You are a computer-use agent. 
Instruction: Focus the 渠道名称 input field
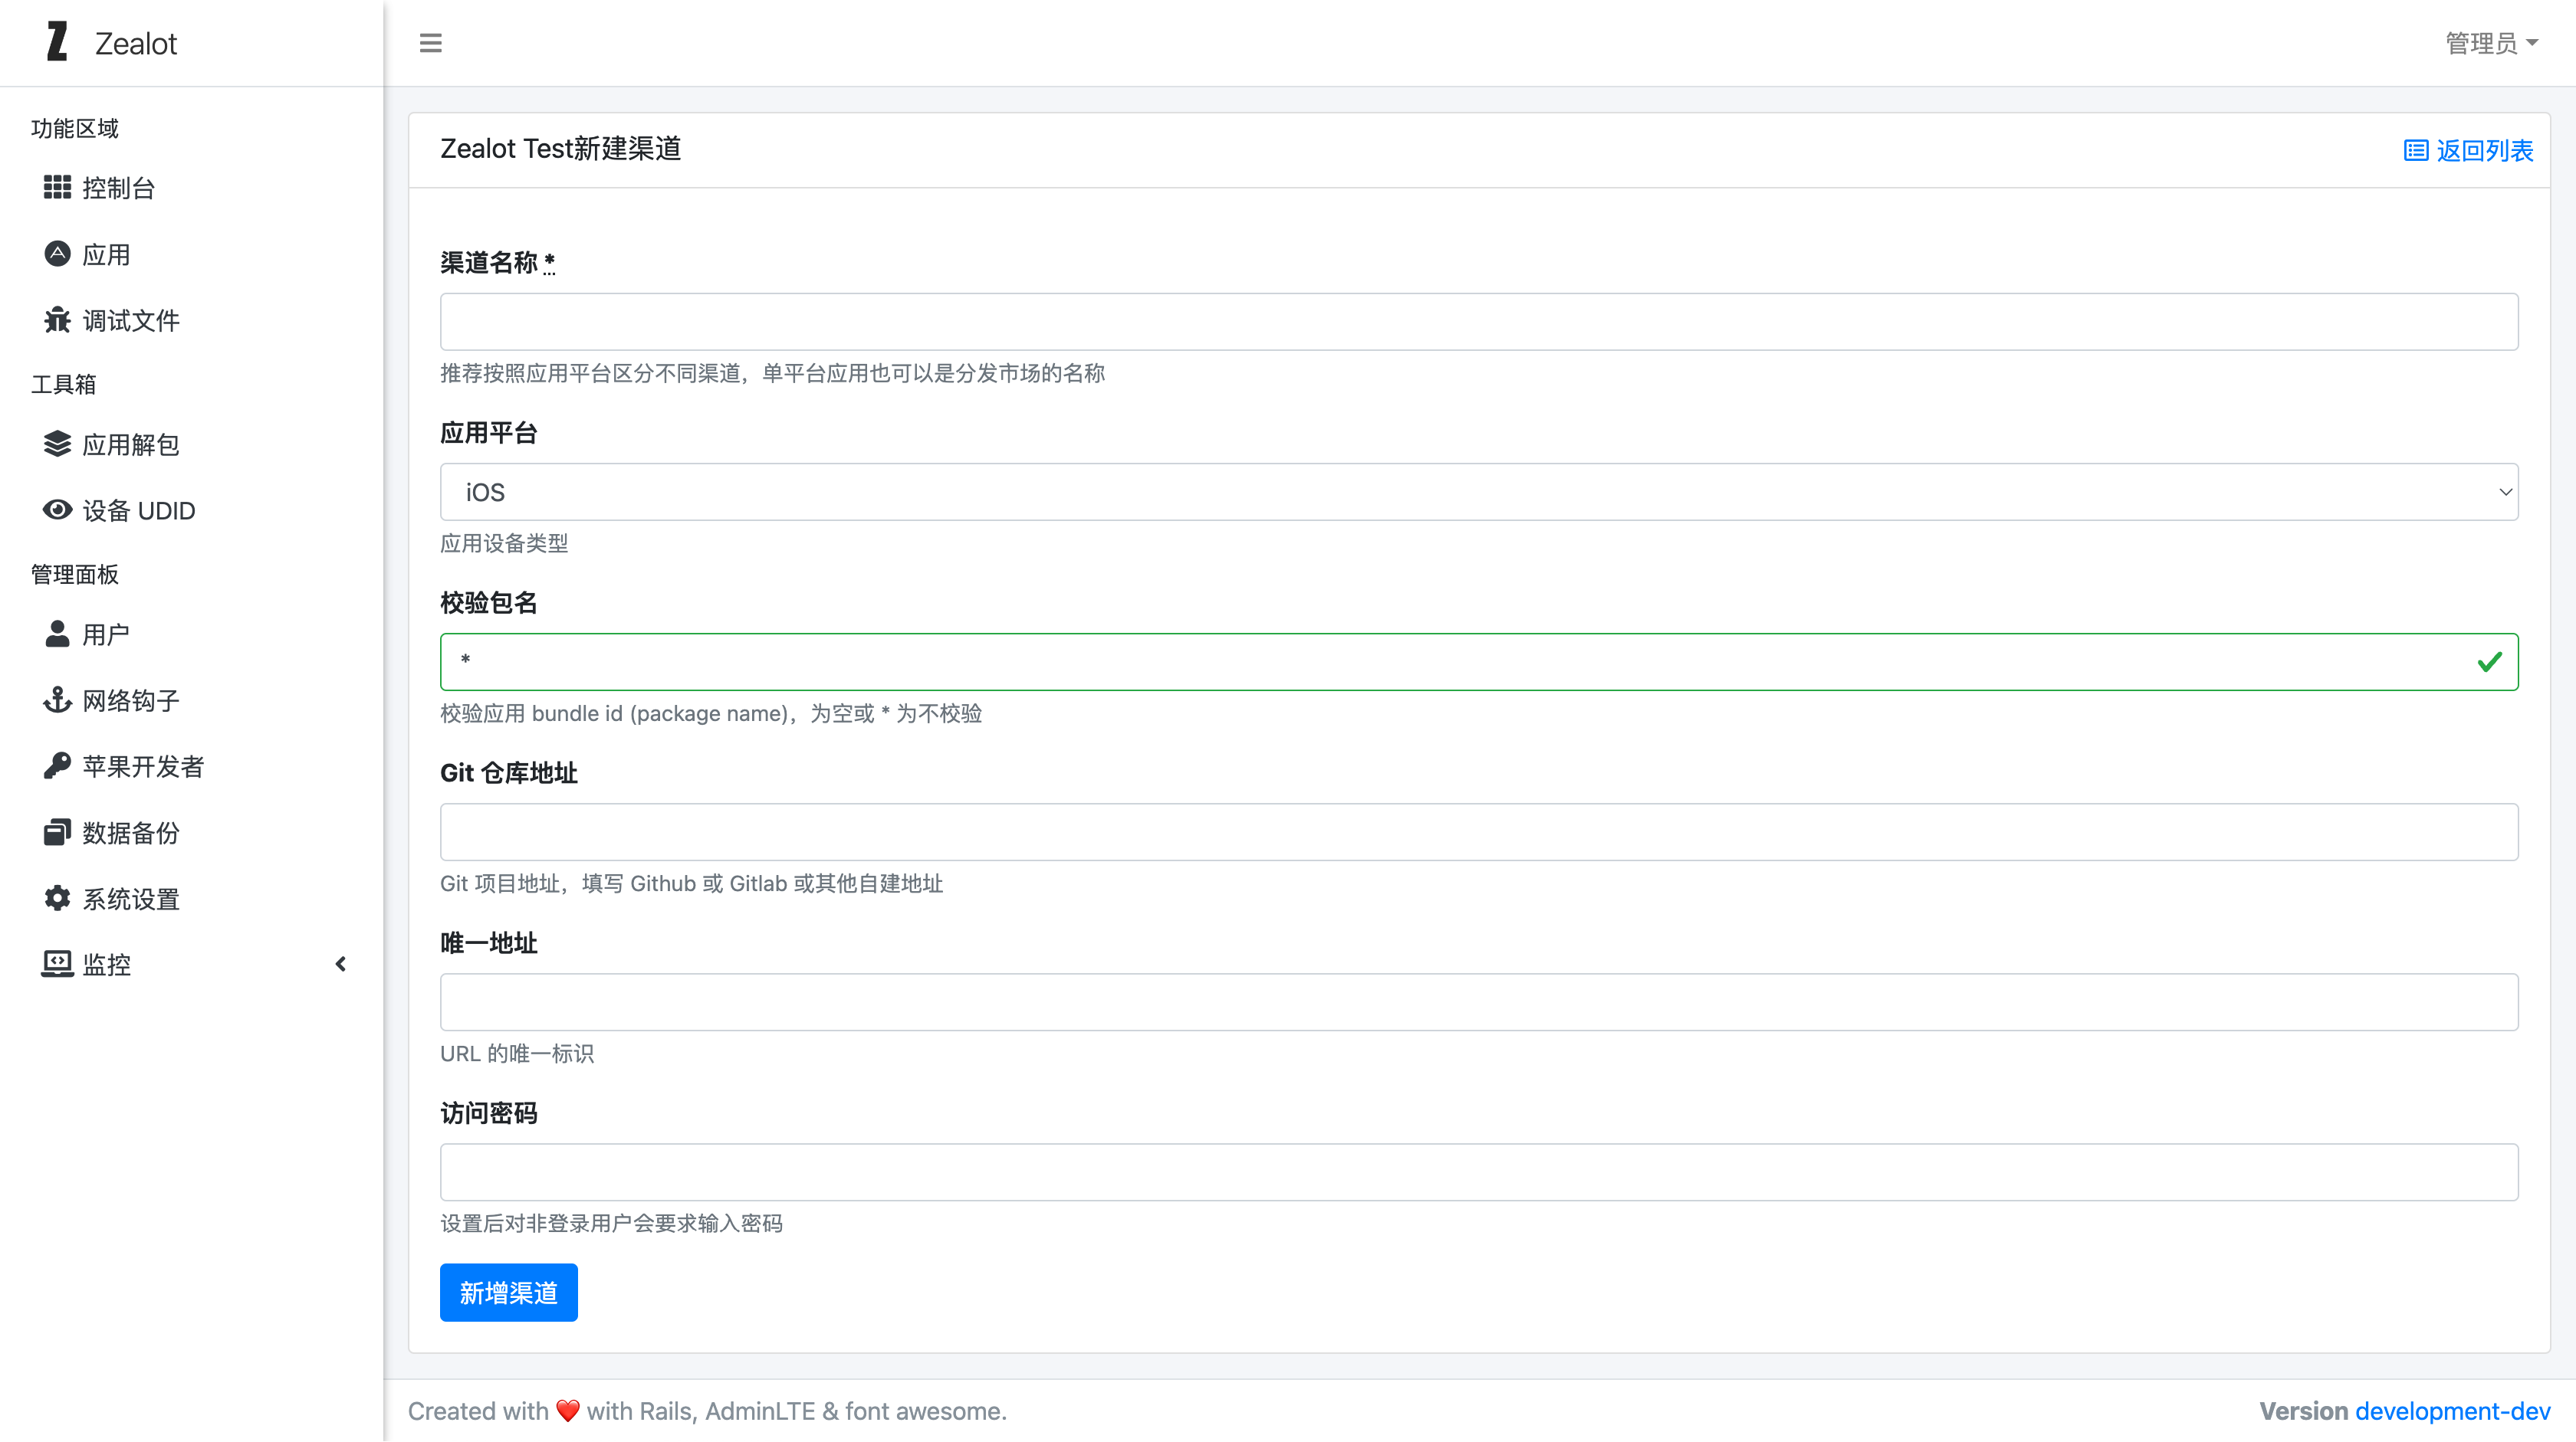click(x=1479, y=322)
